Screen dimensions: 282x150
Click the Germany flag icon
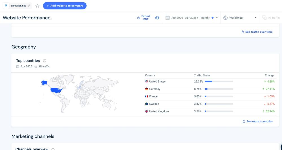tap(147, 89)
